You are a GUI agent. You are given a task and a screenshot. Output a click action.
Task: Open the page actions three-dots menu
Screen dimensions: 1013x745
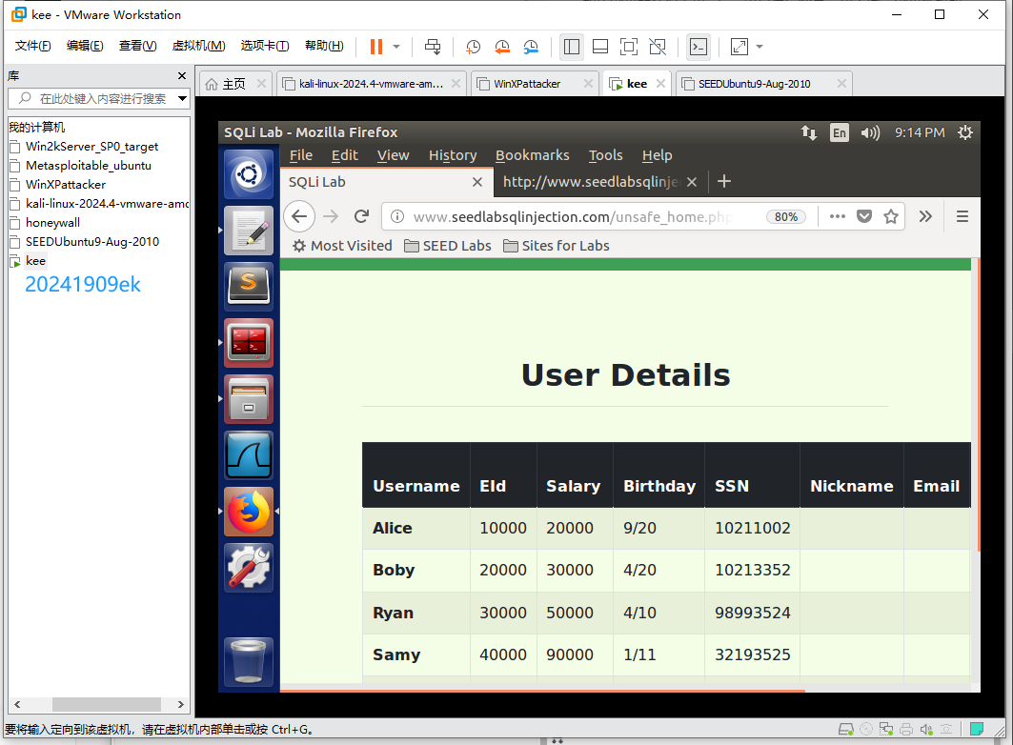838,216
